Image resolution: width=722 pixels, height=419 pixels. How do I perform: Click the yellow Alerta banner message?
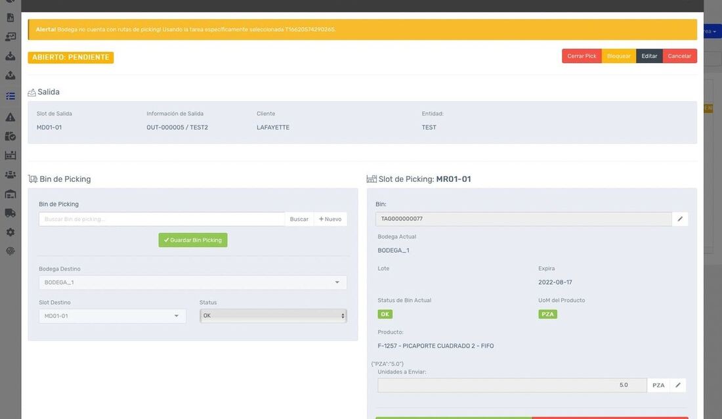[362, 30]
